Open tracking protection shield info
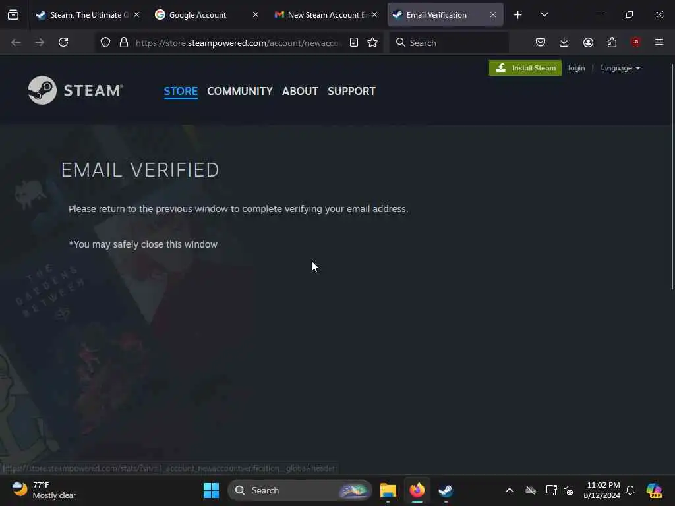 click(x=105, y=42)
